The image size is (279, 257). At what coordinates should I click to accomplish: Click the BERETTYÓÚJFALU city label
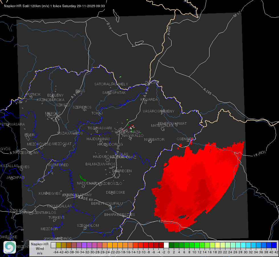(x=107, y=204)
